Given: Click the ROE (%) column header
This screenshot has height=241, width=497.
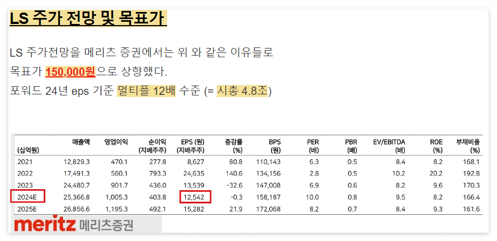Looking at the screenshot, I should (x=436, y=146).
